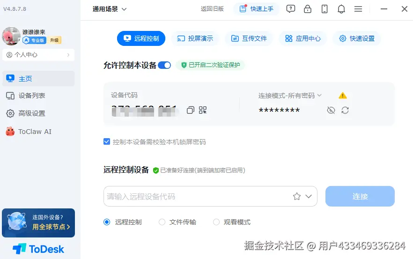The width and height of the screenshot is (413, 259).
Task: Click the ToDesk logo
Action: 38,249
